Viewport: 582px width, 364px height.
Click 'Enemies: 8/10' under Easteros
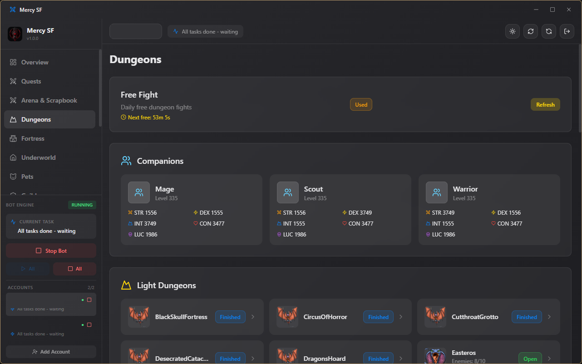pos(469,361)
